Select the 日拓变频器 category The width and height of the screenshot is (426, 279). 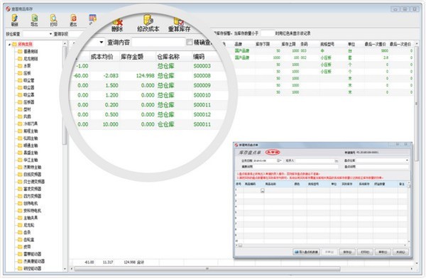coord(33,175)
